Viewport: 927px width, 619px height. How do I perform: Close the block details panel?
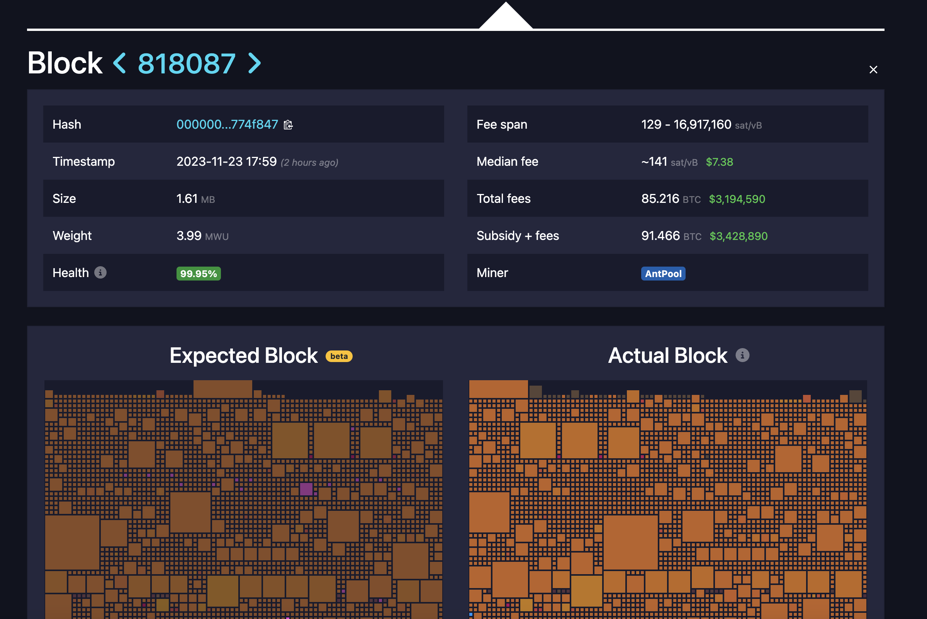873,70
